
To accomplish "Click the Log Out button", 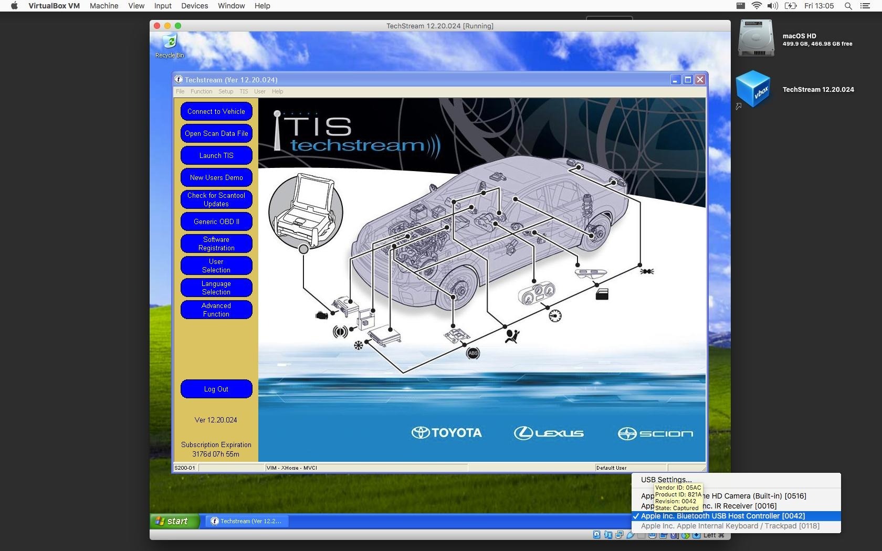I will click(x=216, y=389).
